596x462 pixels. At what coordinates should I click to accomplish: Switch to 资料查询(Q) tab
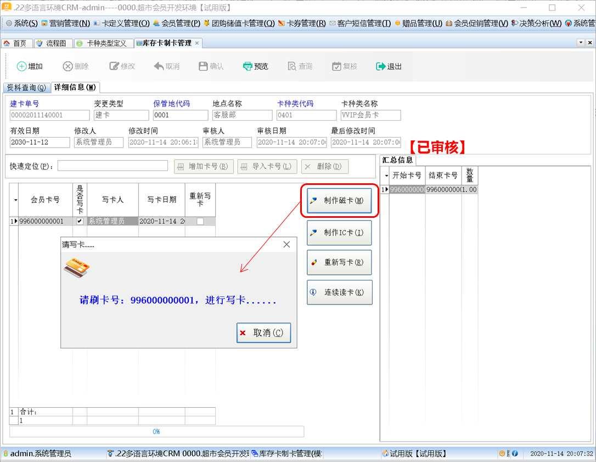[26, 87]
